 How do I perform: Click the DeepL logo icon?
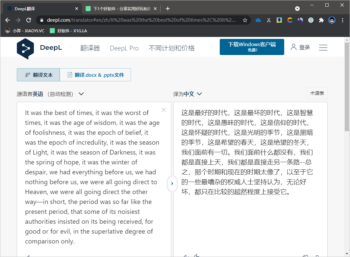click(x=25, y=48)
